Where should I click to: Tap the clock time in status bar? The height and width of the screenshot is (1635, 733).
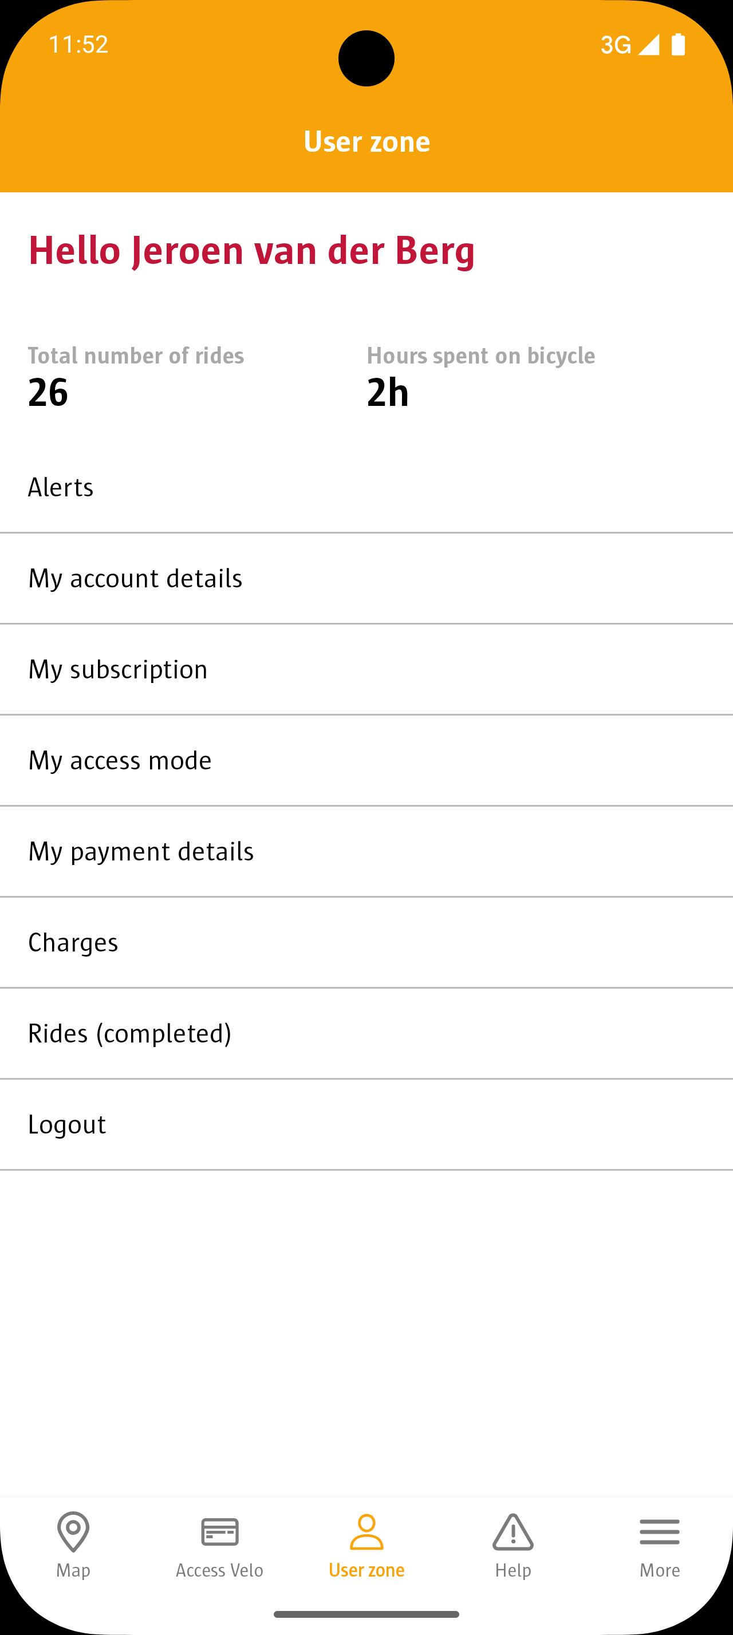[78, 45]
